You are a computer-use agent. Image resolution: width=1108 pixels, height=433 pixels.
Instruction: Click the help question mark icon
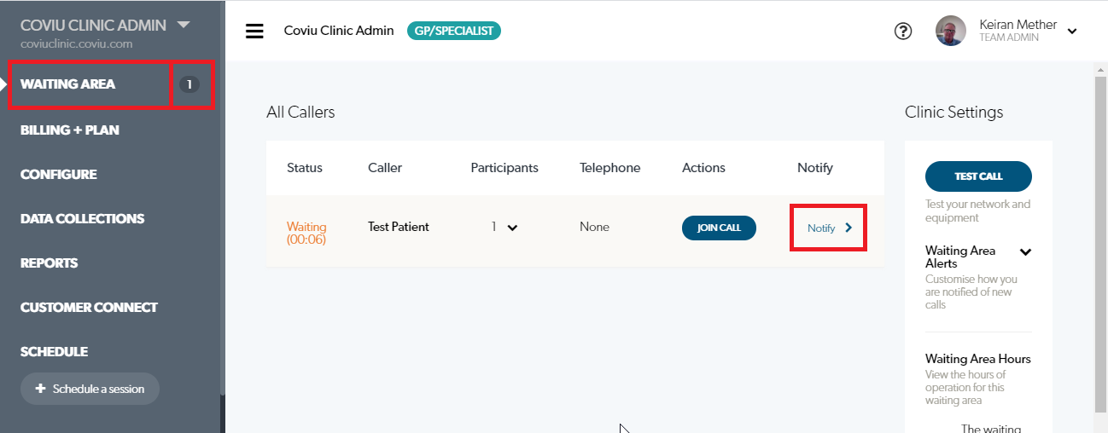click(x=903, y=32)
